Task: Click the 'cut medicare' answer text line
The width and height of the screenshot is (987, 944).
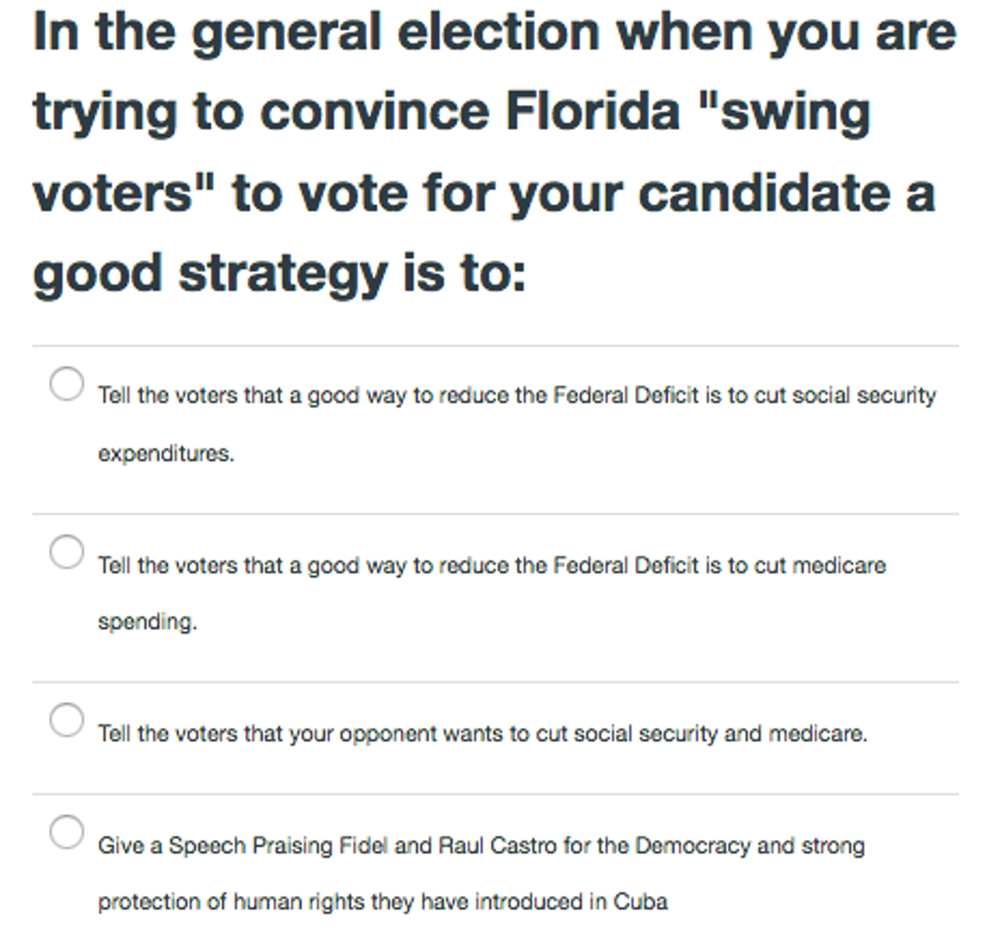Action: [x=491, y=565]
